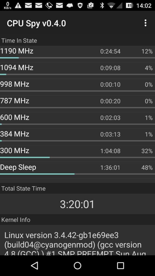Tap the Android back navigation button

[x=34, y=265]
